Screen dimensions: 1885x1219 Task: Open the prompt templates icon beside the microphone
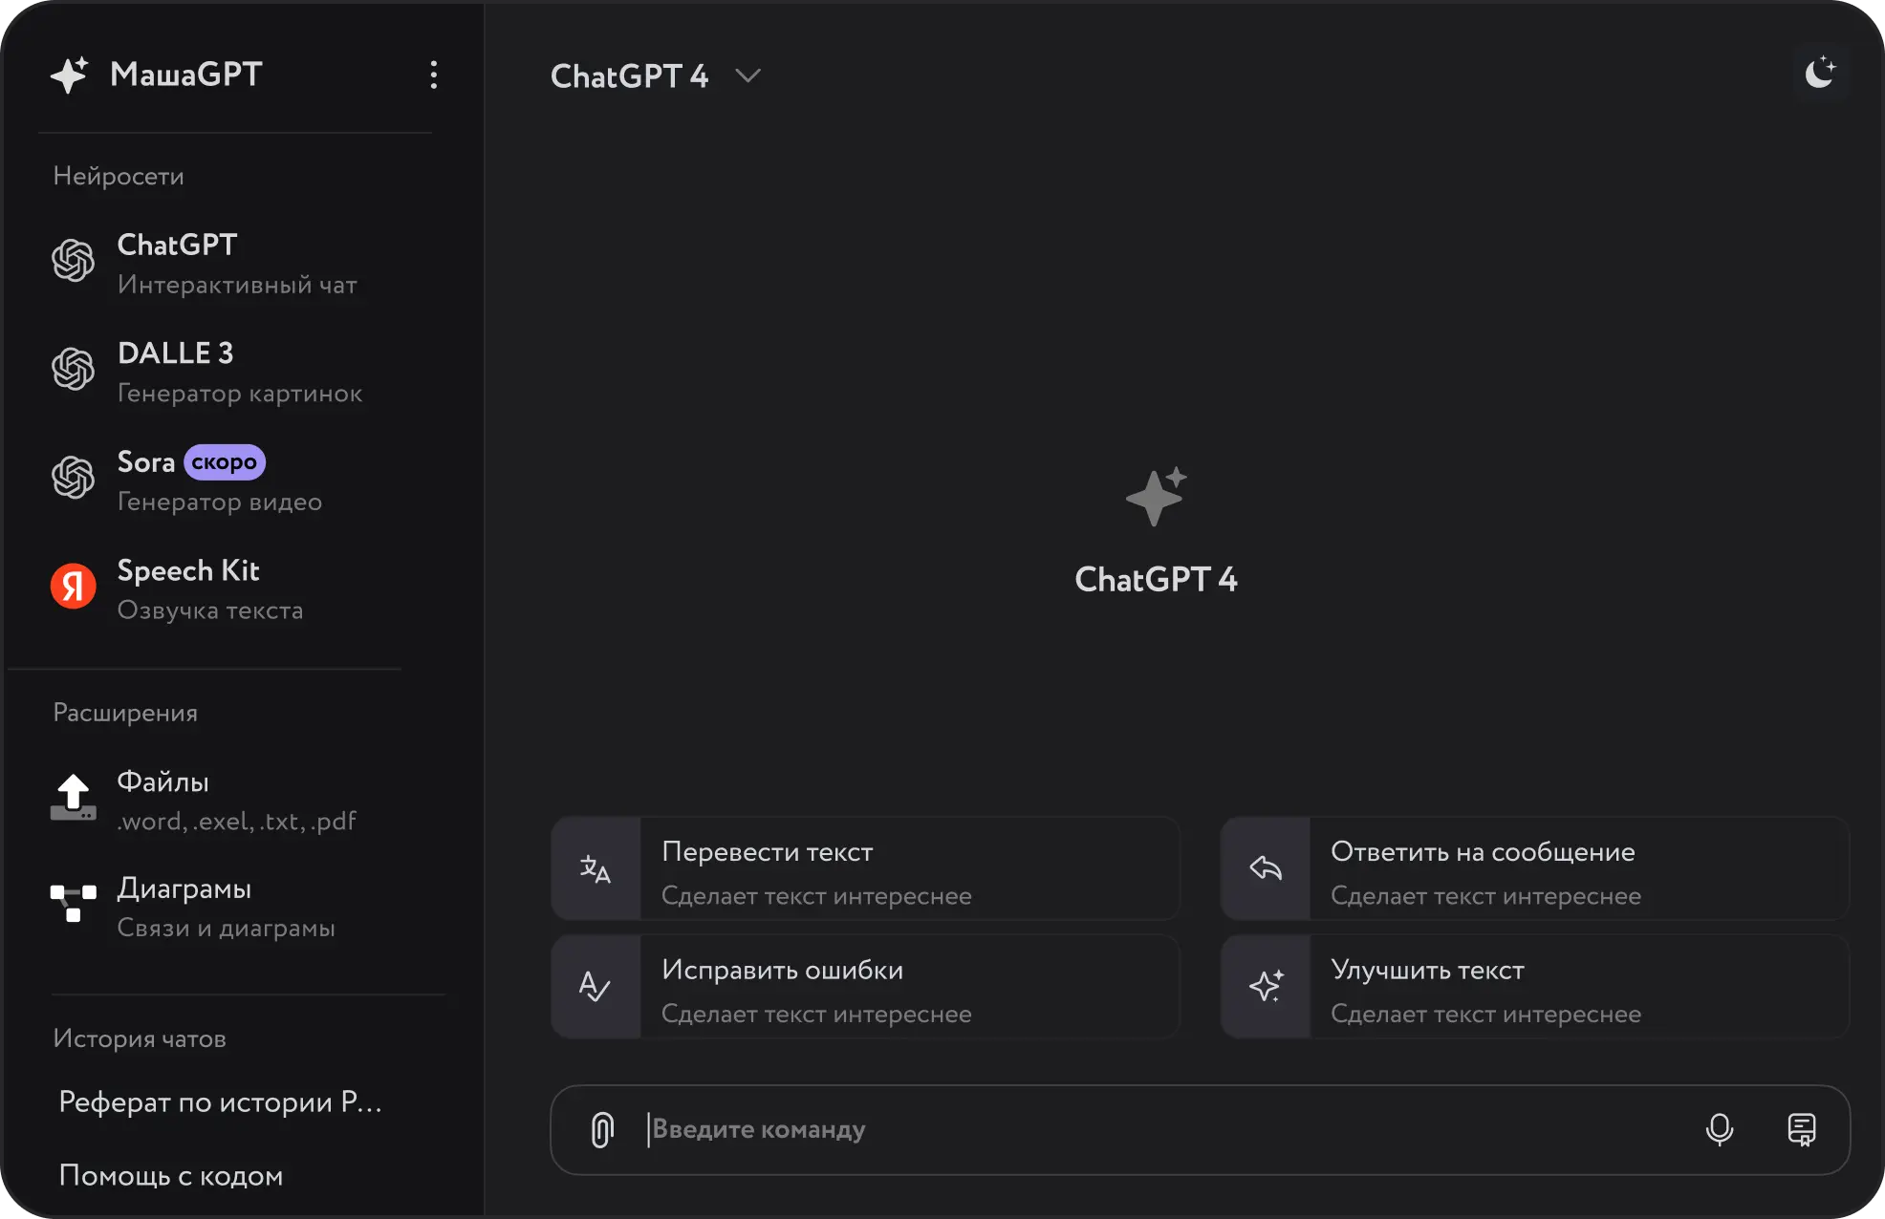[1802, 1130]
